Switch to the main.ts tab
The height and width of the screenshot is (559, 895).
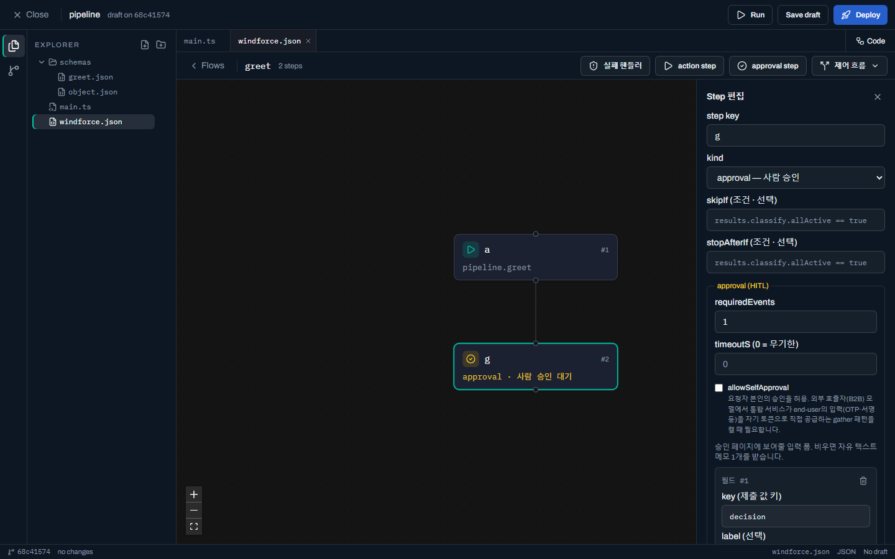(200, 41)
